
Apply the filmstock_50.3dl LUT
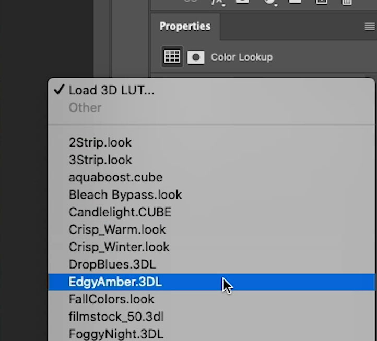(116, 316)
